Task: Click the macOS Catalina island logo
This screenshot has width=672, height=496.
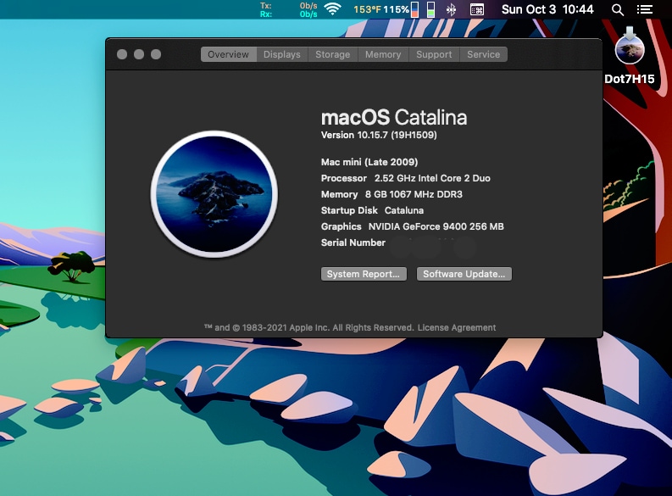Action: pyautogui.click(x=214, y=194)
